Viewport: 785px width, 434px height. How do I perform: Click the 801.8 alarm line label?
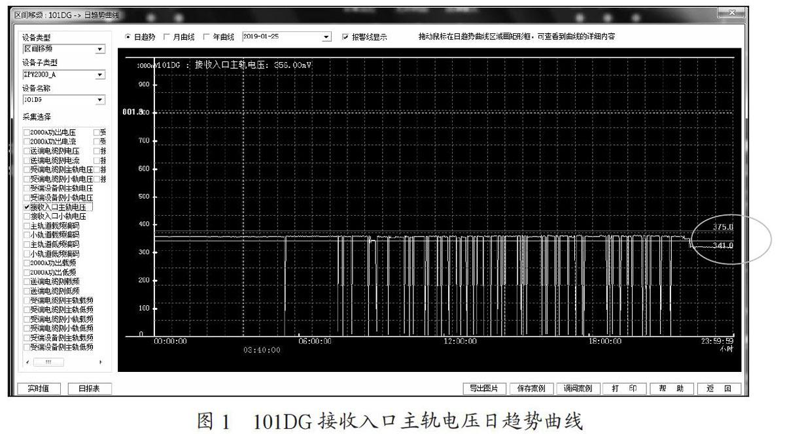133,112
